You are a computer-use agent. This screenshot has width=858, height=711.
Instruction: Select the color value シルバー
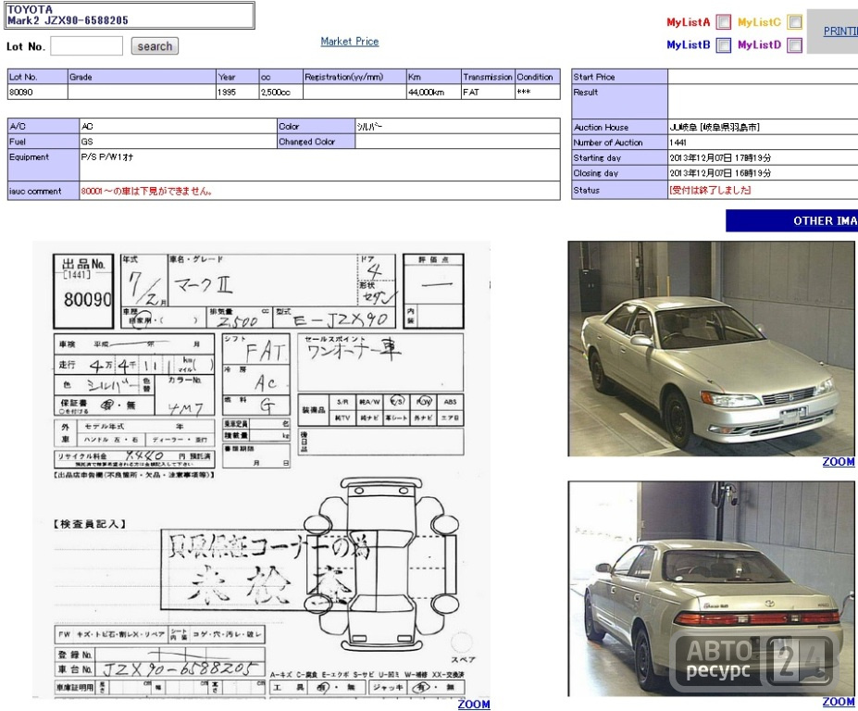pos(370,127)
